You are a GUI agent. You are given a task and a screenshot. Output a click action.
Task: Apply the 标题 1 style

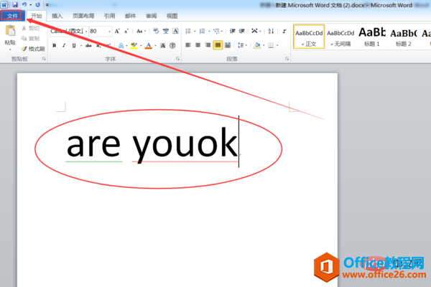(372, 37)
